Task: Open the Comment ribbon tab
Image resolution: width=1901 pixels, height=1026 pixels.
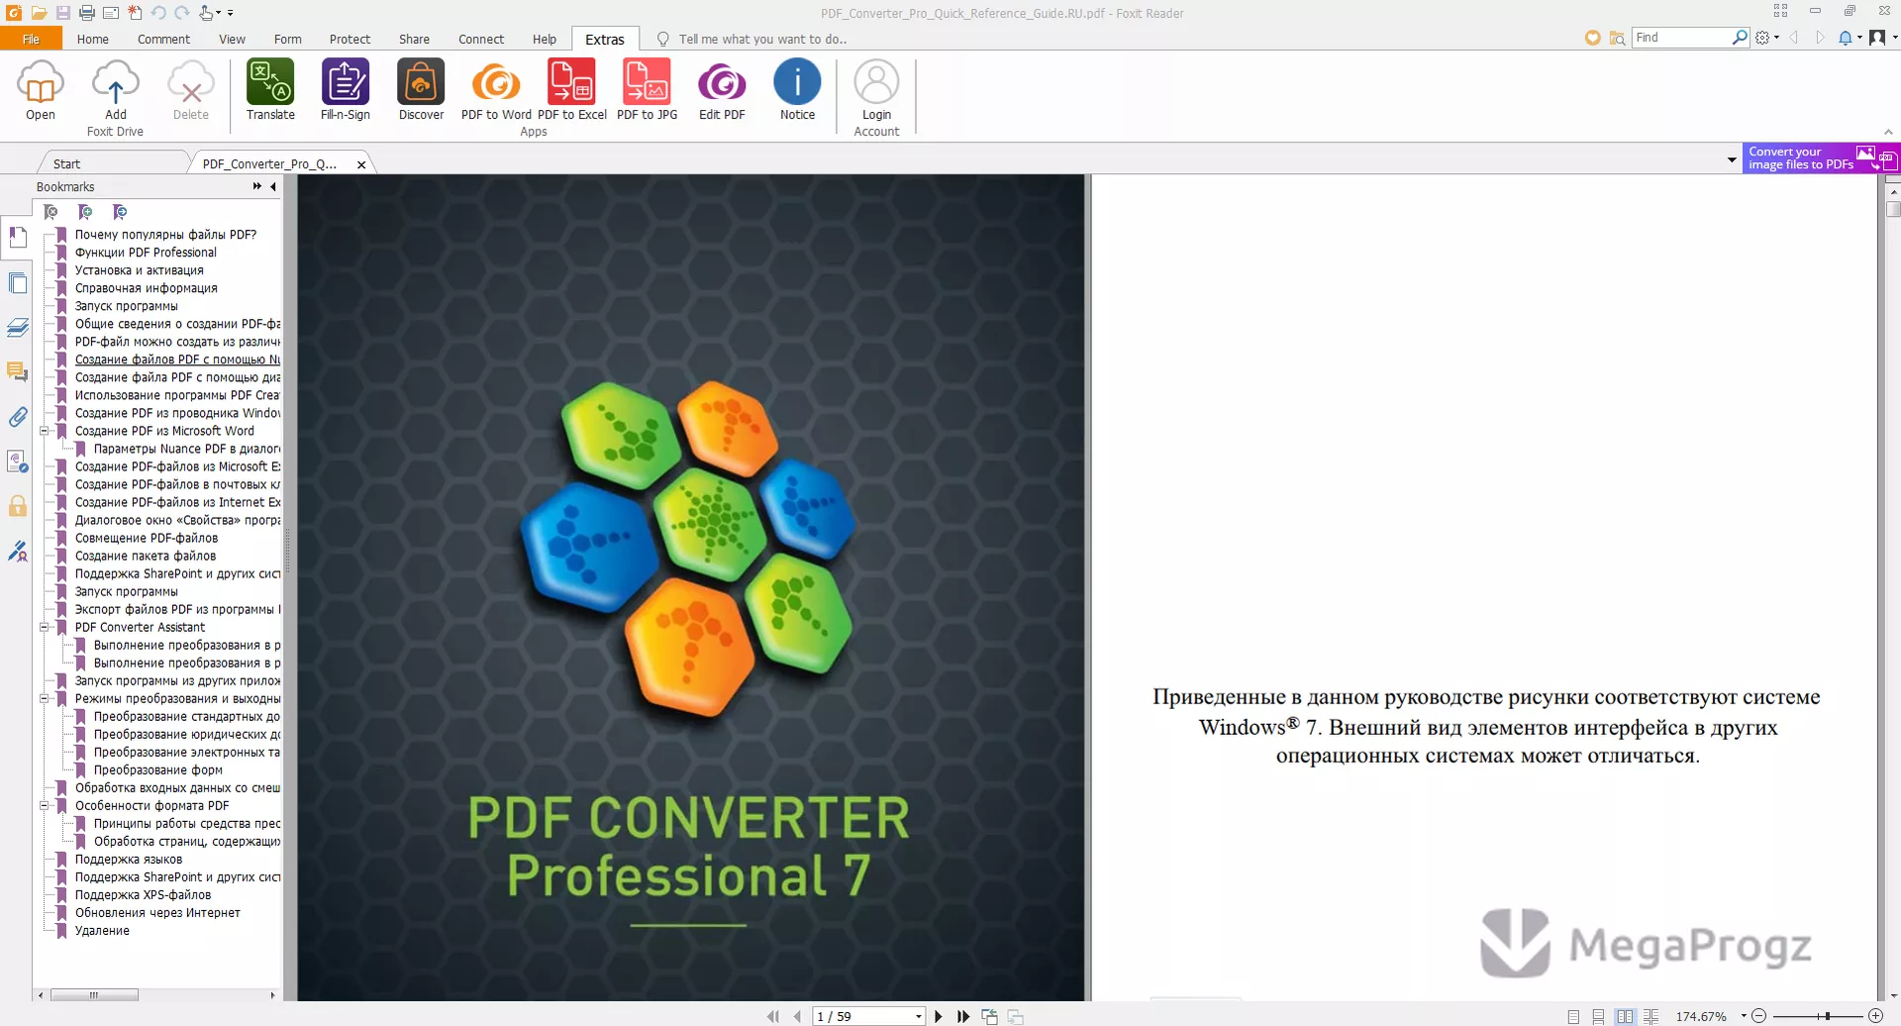Action: tap(163, 40)
